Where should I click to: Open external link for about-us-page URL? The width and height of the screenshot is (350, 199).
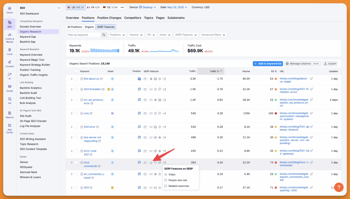tap(311, 79)
